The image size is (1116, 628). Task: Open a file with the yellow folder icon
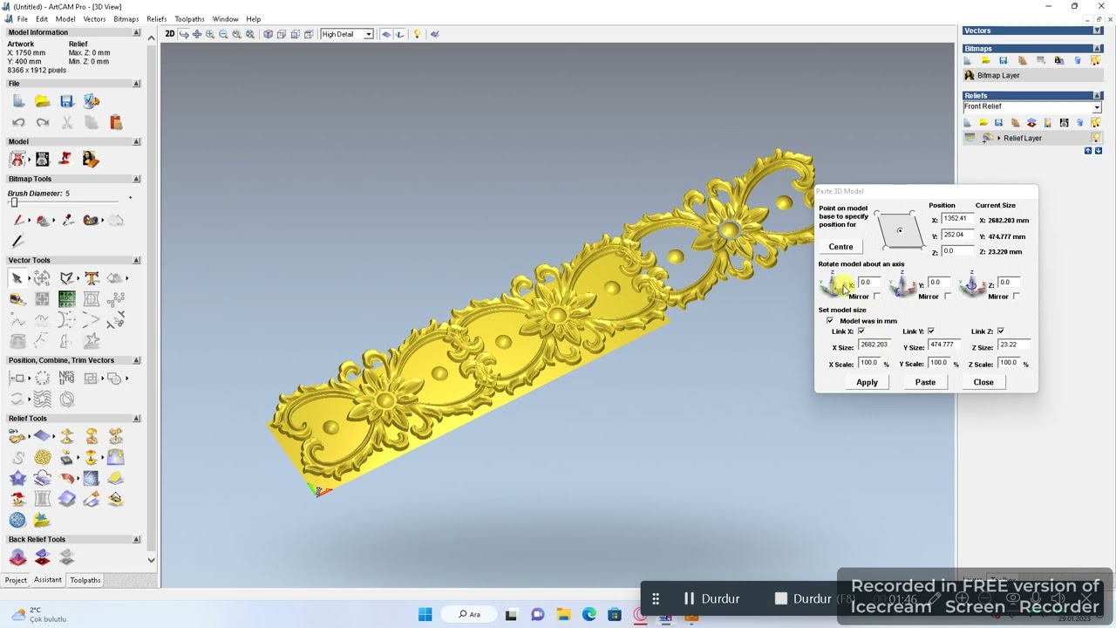42,102
